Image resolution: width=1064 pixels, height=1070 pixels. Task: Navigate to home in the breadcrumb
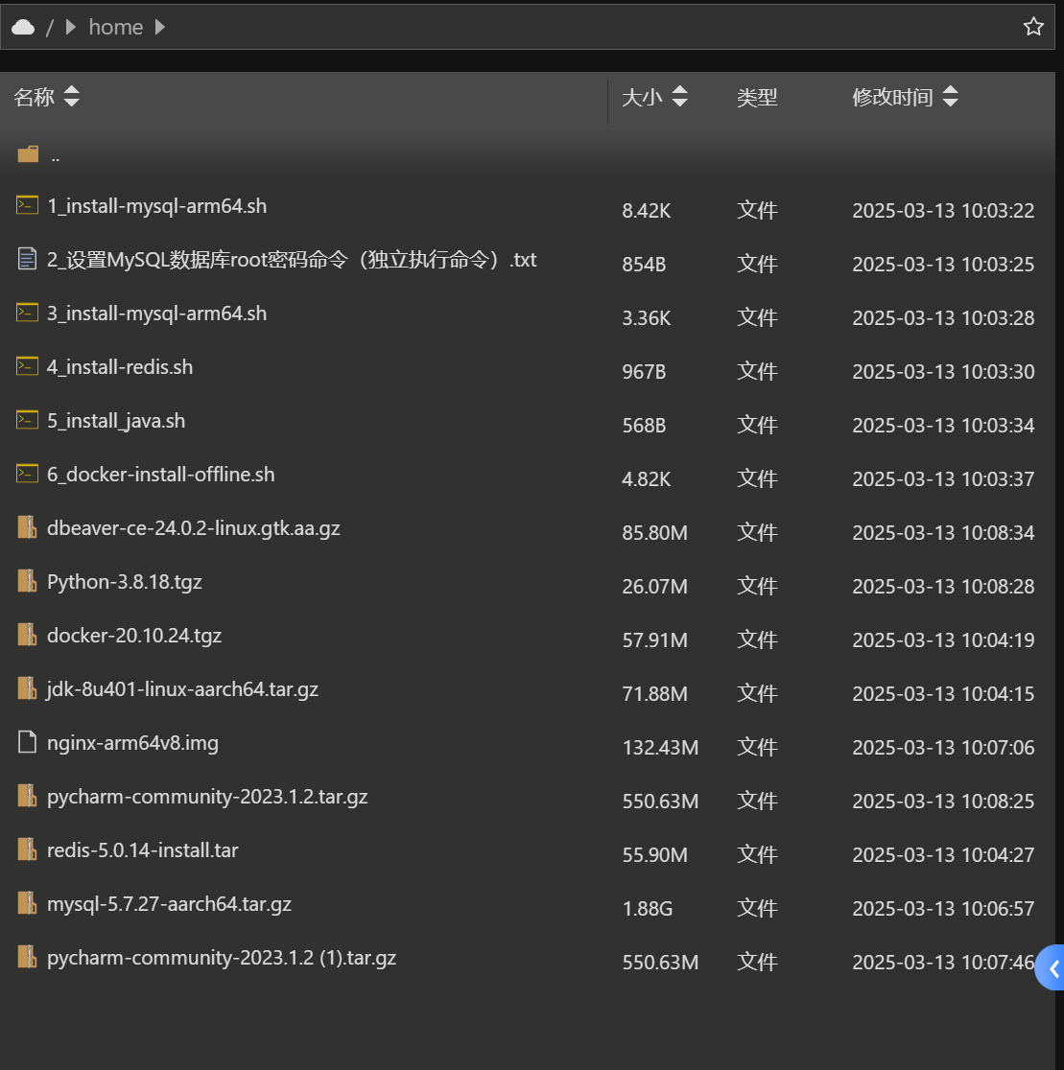[x=116, y=27]
